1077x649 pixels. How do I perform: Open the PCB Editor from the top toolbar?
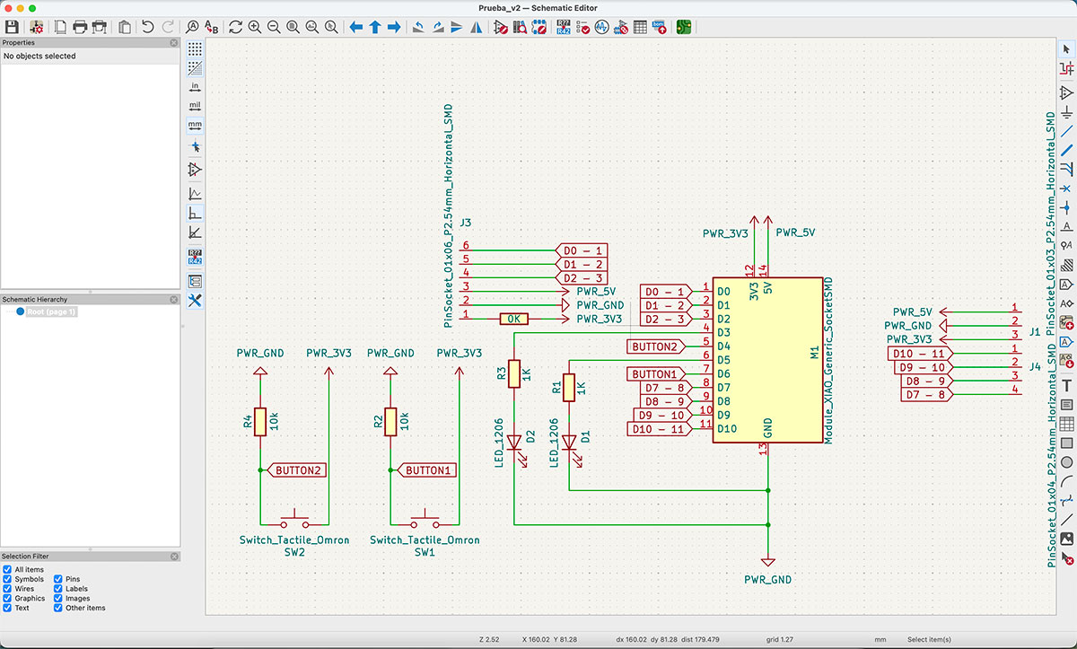point(683,27)
